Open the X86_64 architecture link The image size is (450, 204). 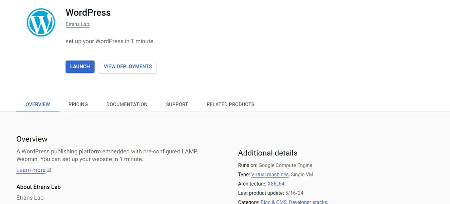(x=276, y=184)
